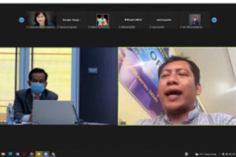Click the name-only tile beside the woman's video
236x157 pixels.
coord(72,20)
